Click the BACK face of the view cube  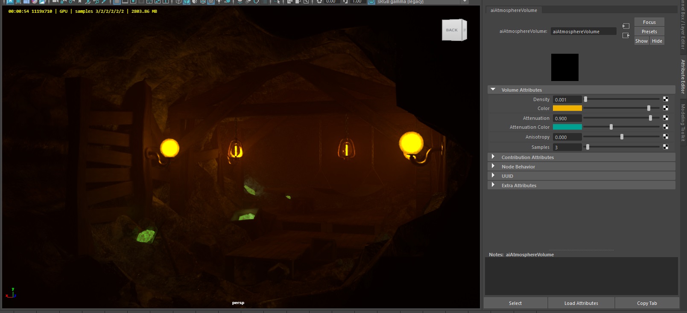pyautogui.click(x=452, y=30)
